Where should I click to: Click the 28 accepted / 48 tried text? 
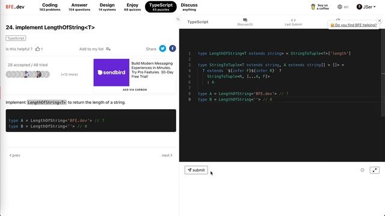(28, 65)
